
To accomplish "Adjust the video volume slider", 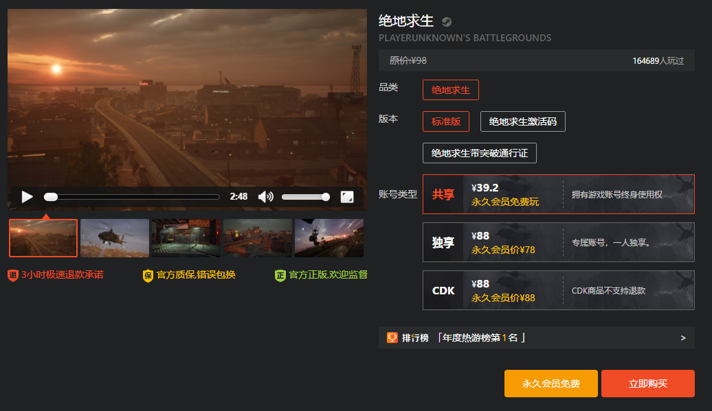I will (306, 197).
